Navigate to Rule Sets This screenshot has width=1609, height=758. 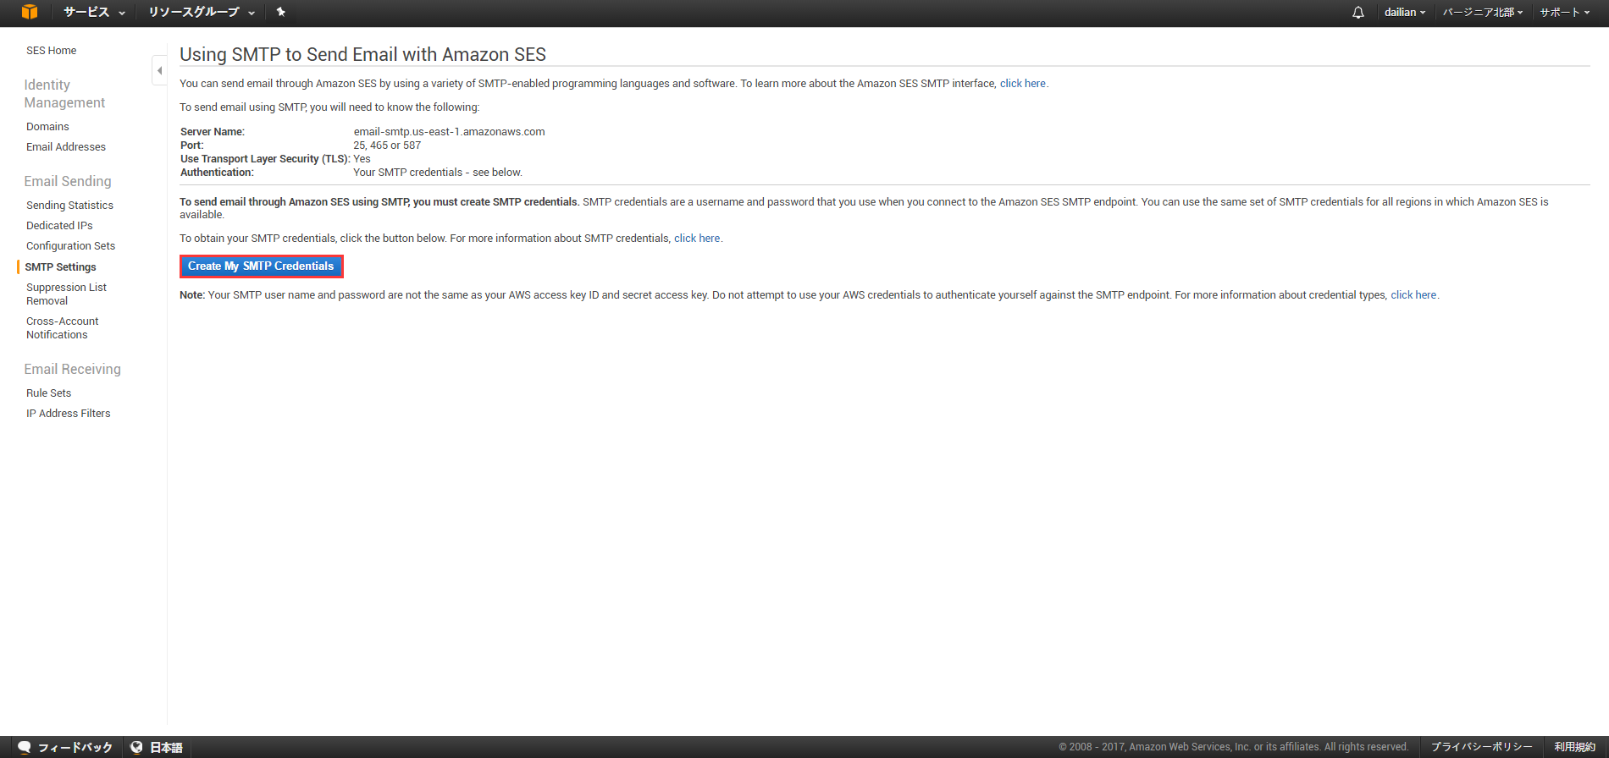tap(48, 393)
